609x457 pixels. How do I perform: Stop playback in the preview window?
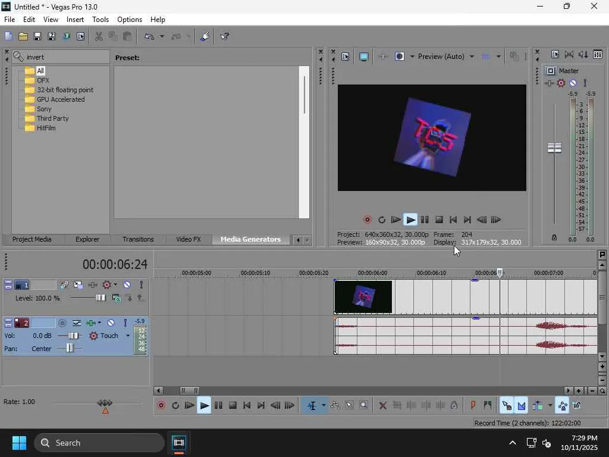[x=439, y=220]
